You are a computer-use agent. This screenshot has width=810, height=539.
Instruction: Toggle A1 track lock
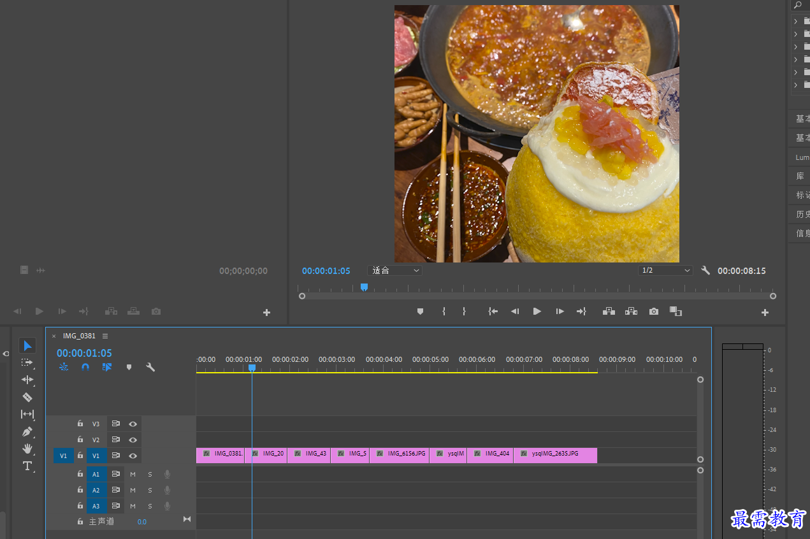[x=80, y=474]
